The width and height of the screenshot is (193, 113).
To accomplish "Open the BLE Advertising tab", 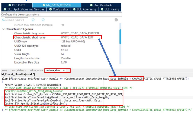I will [x=84, y=9].
